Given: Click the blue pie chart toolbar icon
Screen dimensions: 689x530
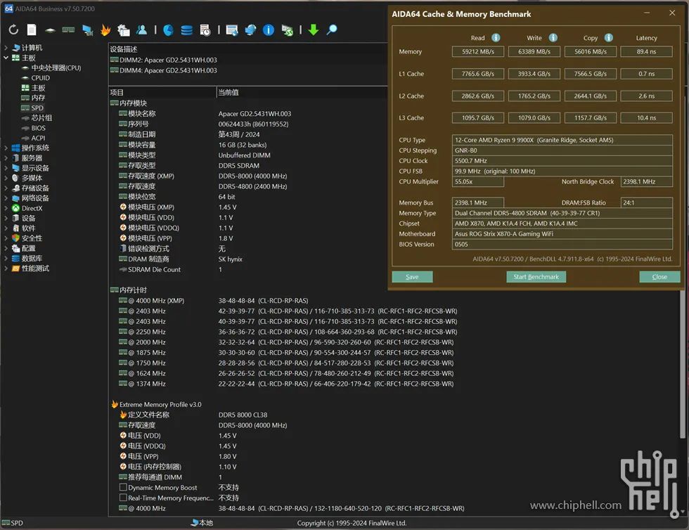Looking at the screenshot, I should [168, 30].
